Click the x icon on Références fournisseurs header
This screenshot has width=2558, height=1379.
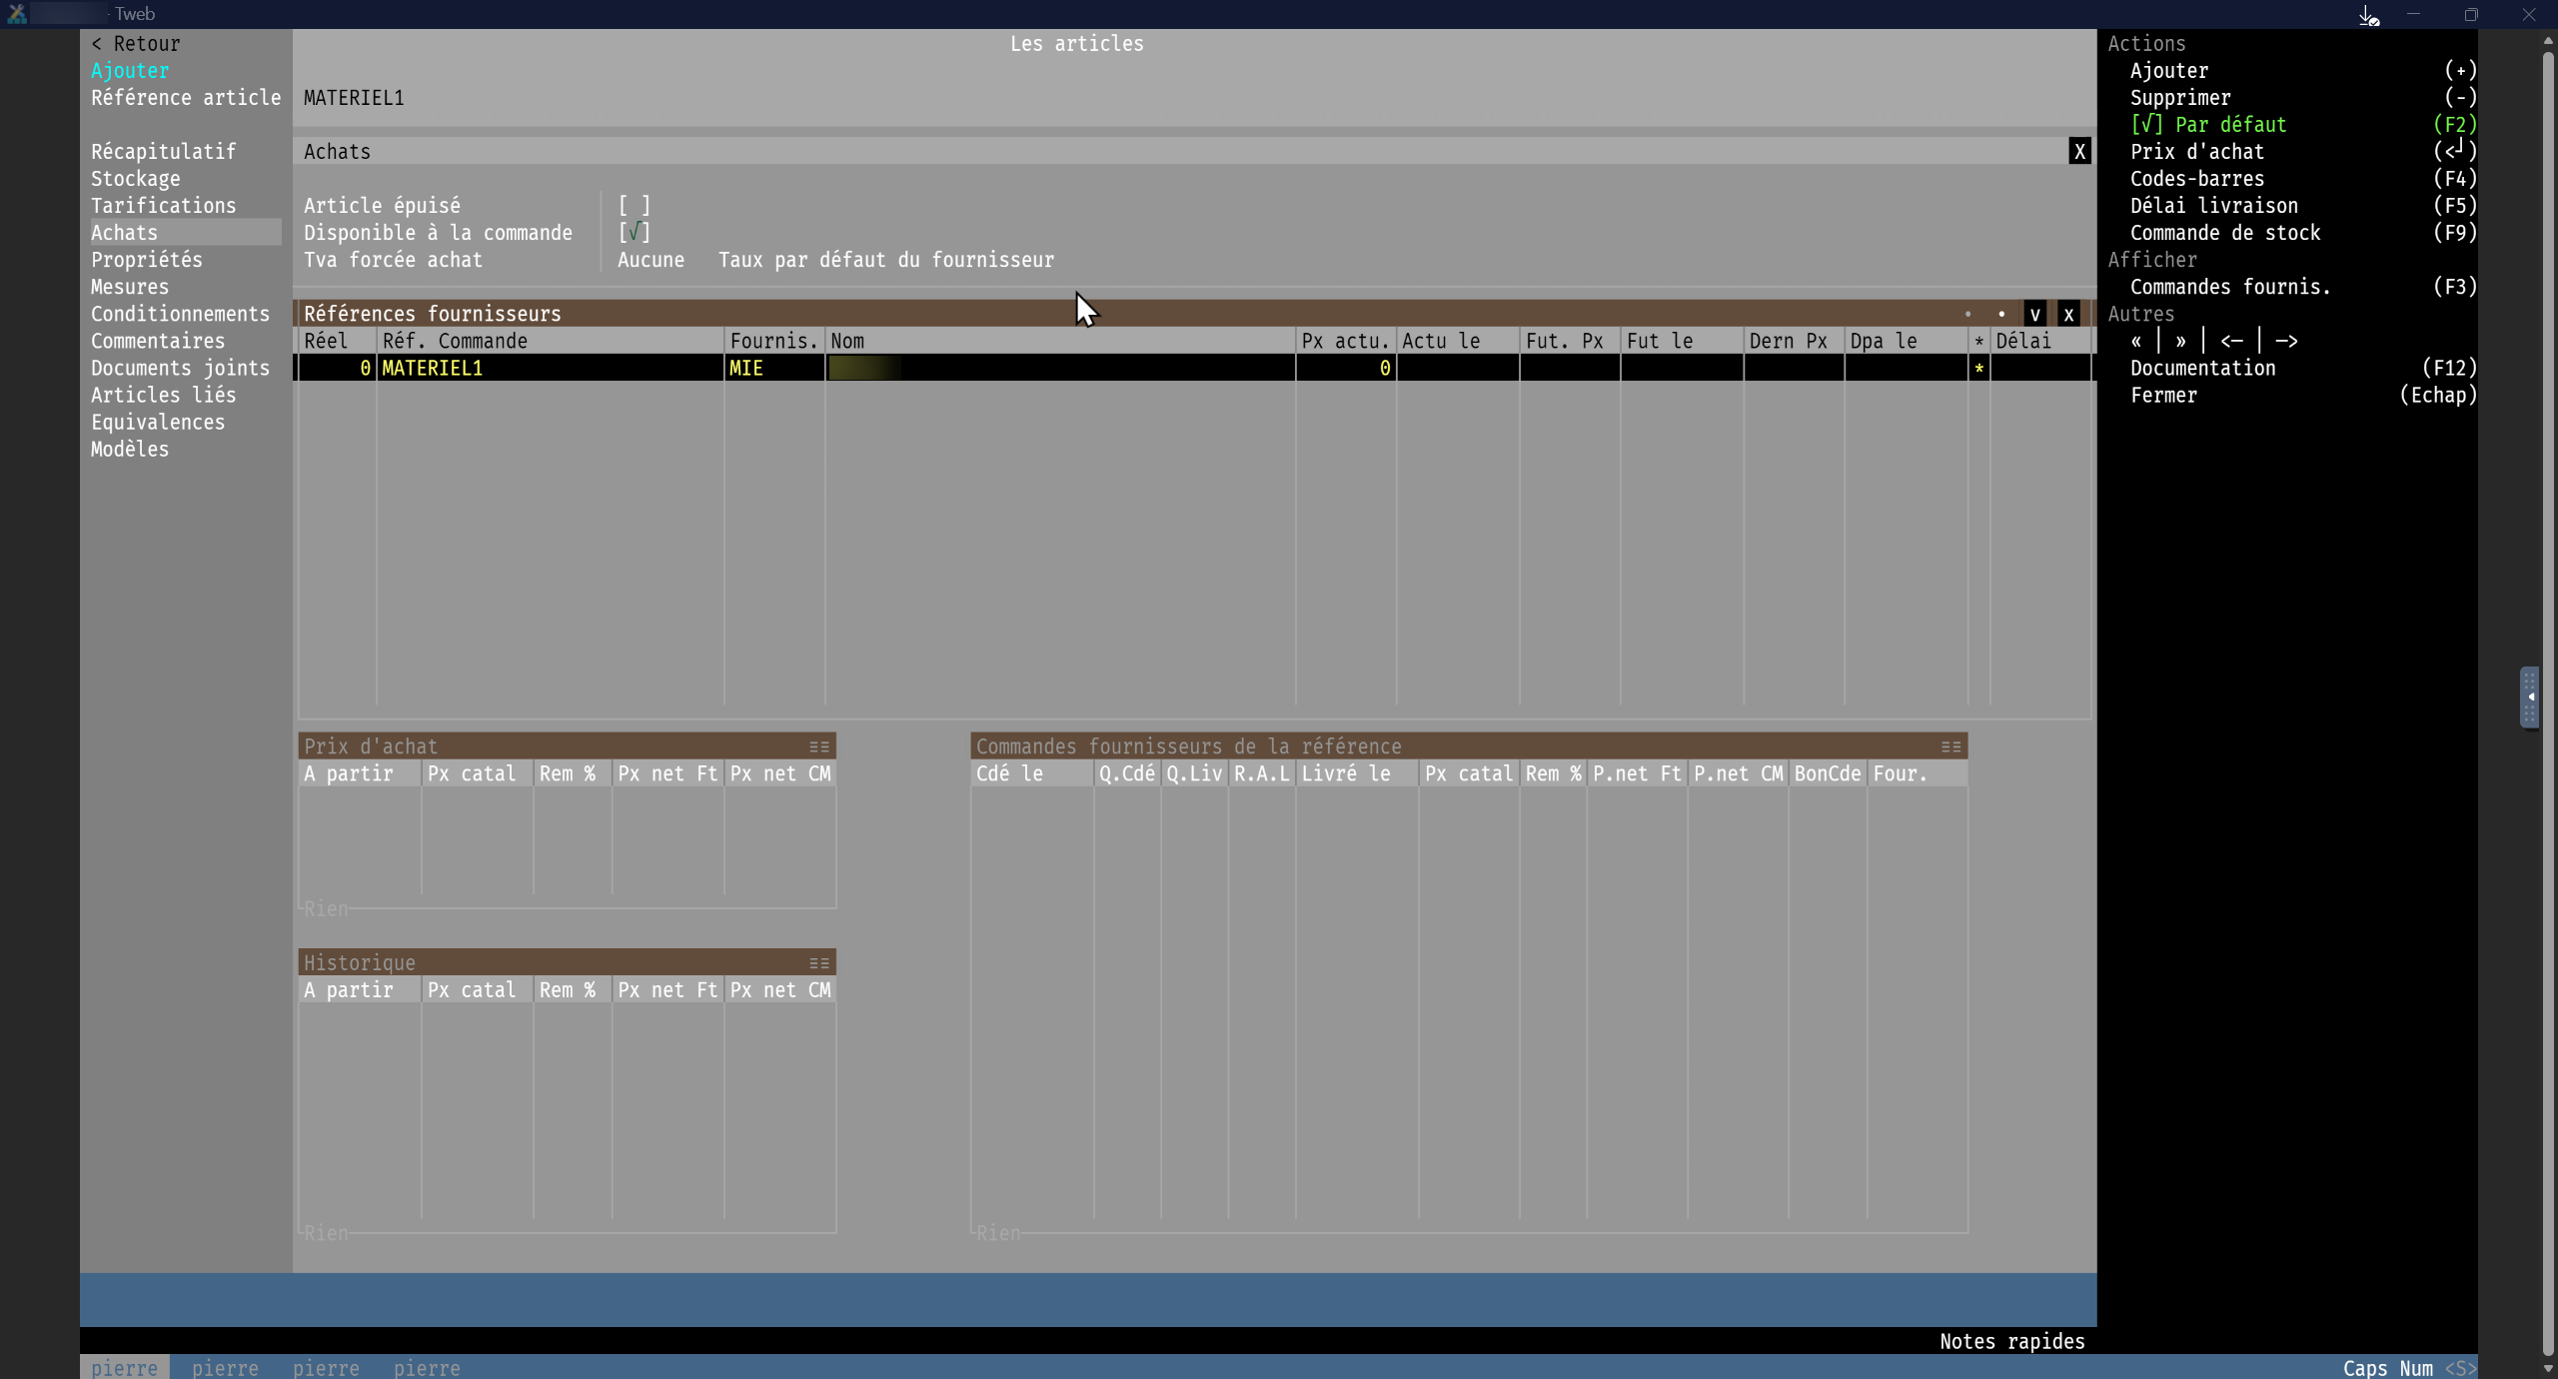point(2068,314)
